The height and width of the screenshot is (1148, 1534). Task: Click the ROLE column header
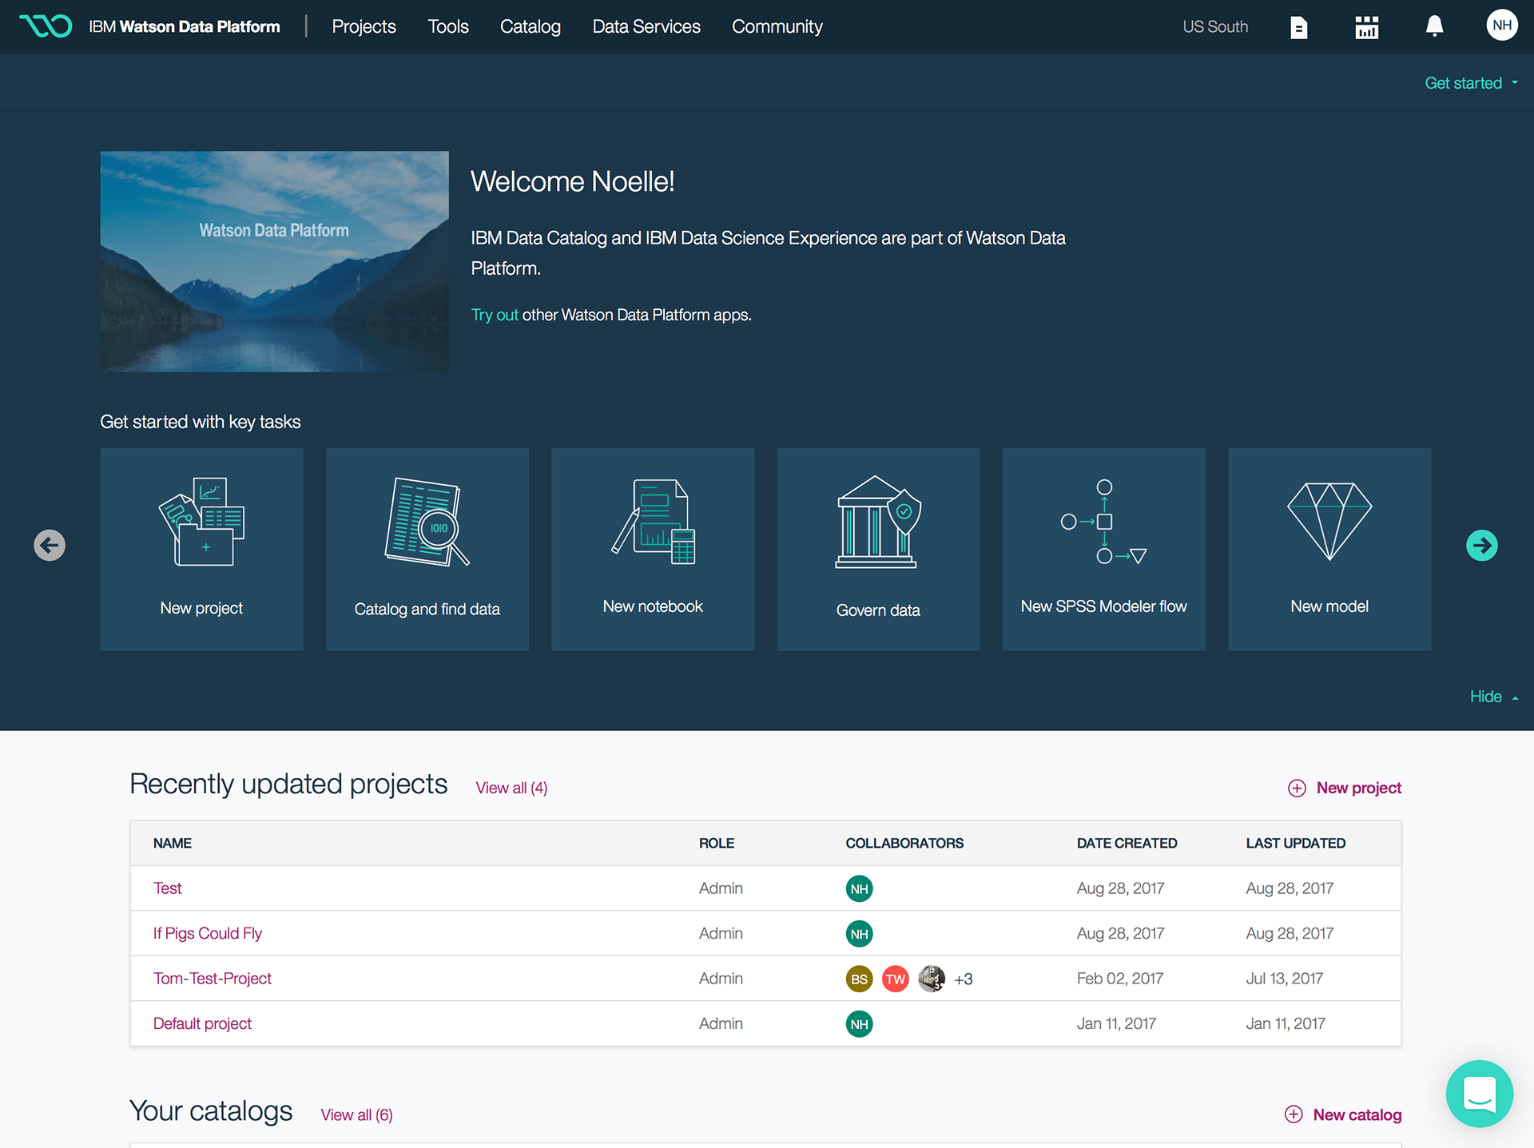717,843
